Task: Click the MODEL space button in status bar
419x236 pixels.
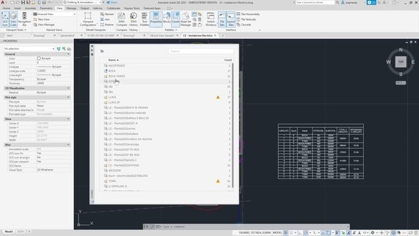Action: (x=277, y=233)
